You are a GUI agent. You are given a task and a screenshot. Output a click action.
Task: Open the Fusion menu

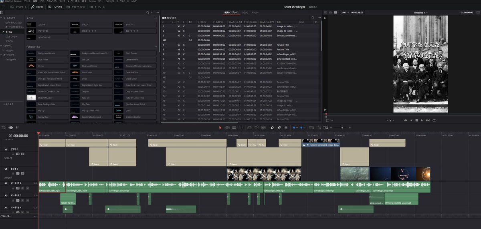[x=92, y=1]
